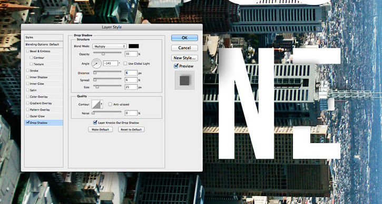Click the Distance value field

click(x=131, y=73)
